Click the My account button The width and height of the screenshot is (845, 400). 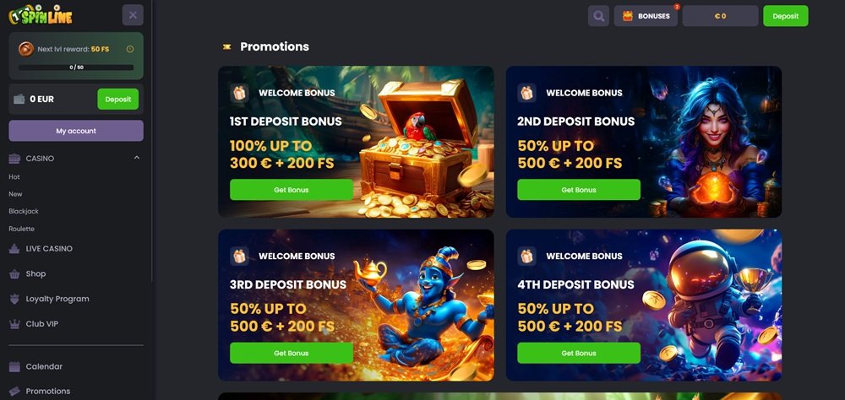[76, 131]
